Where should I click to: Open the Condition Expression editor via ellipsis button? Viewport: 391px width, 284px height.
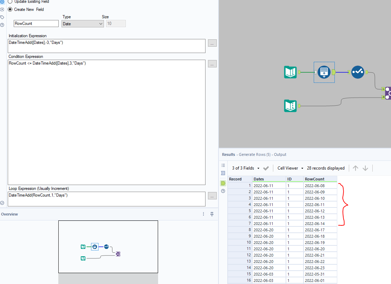tap(212, 64)
